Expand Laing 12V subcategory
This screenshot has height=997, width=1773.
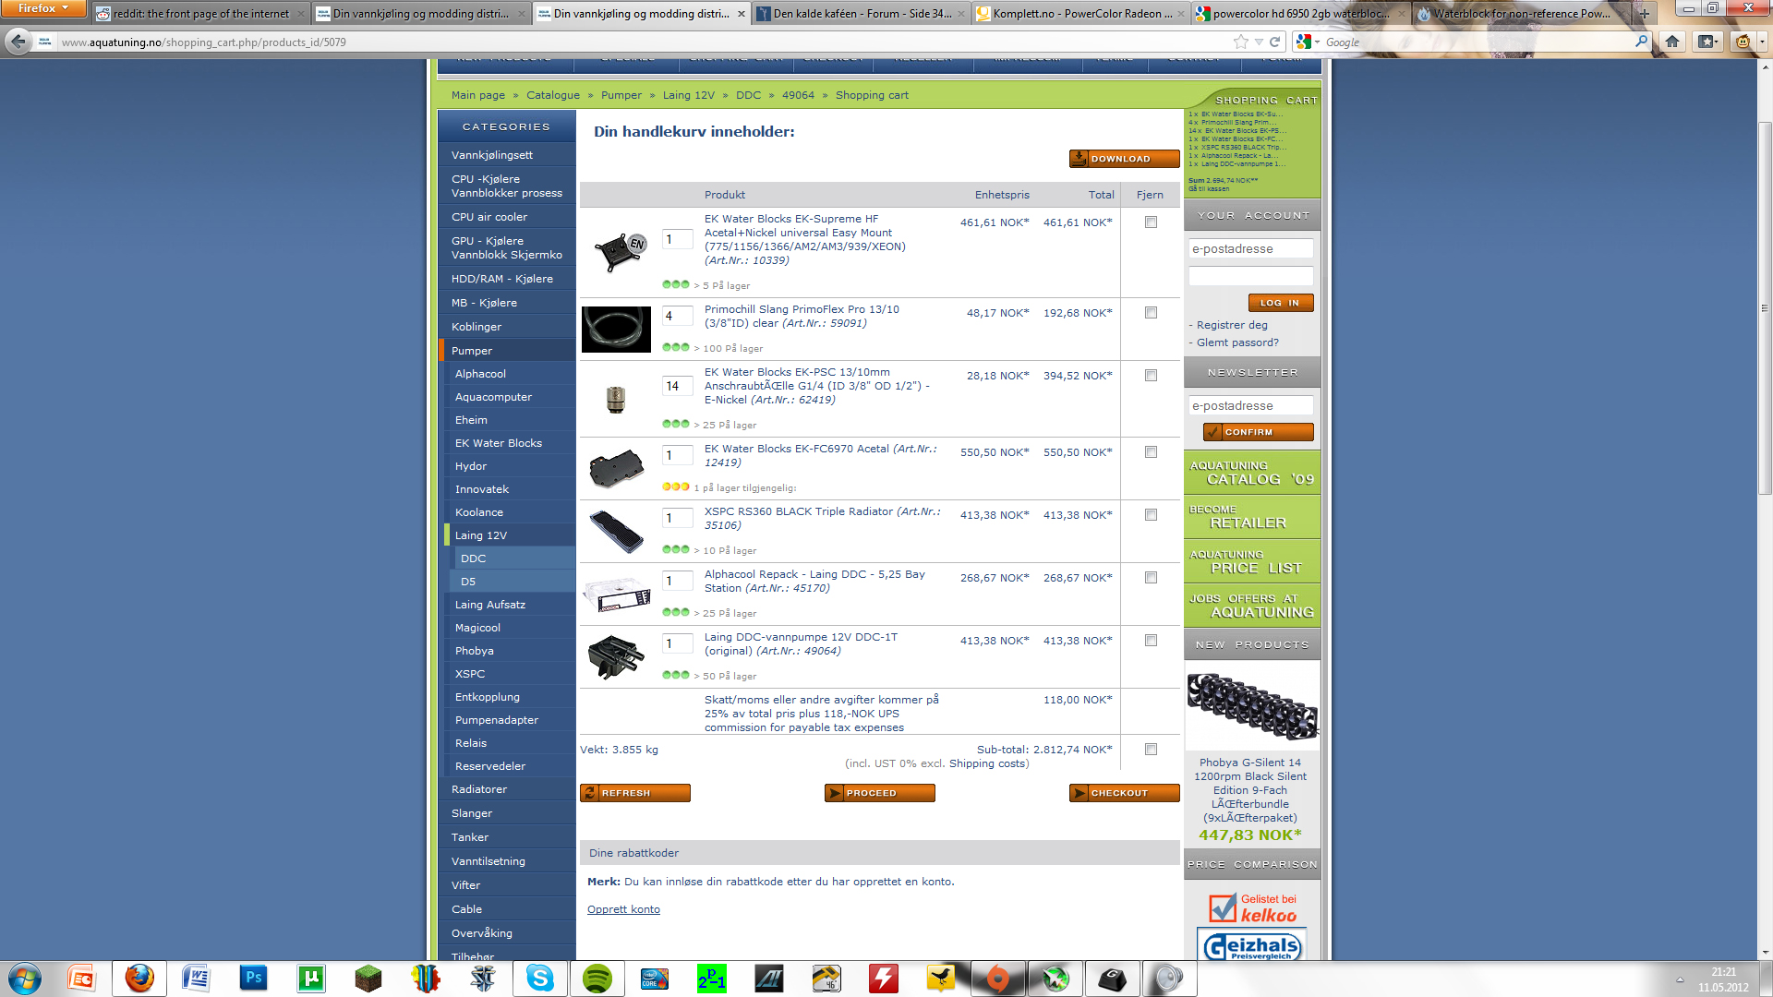[510, 535]
